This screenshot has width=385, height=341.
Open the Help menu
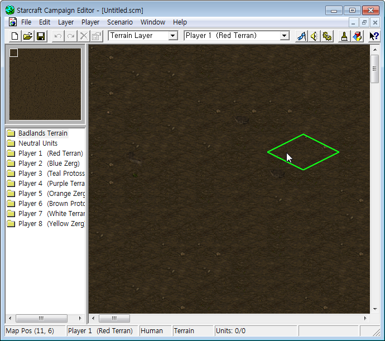click(180, 22)
